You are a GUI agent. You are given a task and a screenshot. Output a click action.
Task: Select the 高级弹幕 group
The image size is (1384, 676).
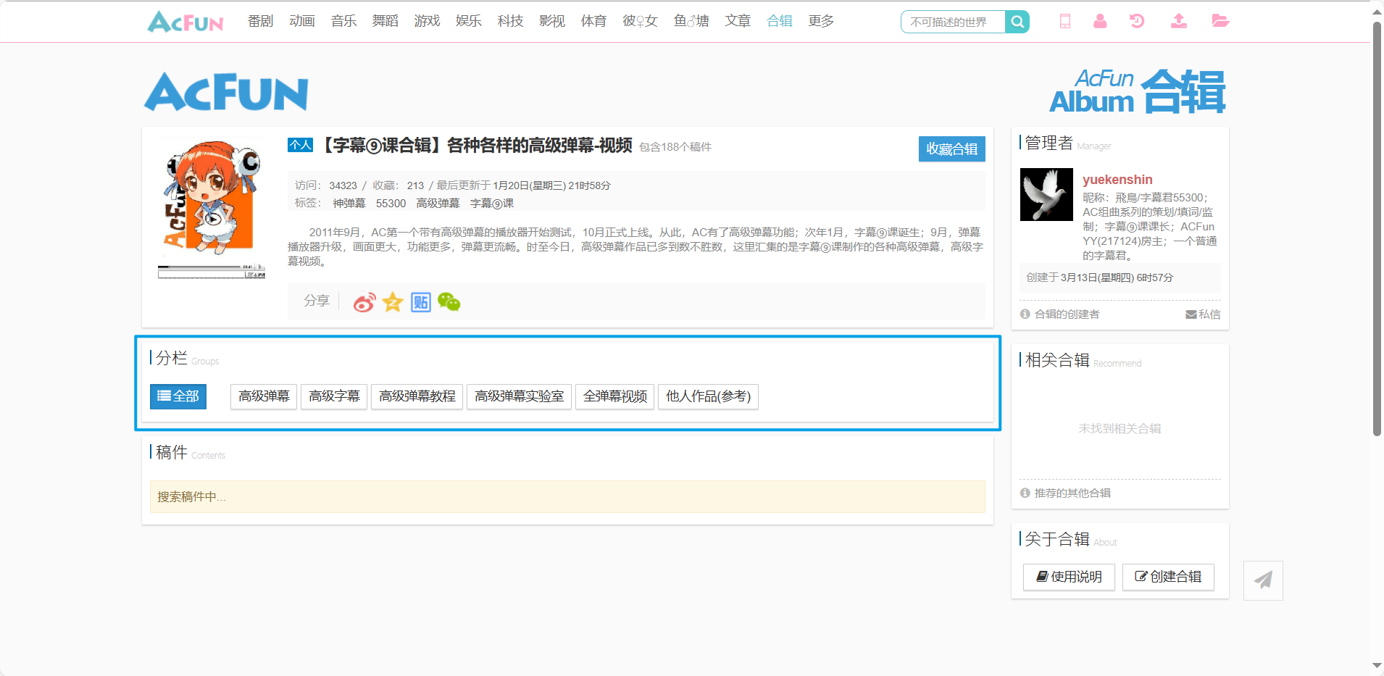[x=264, y=396]
